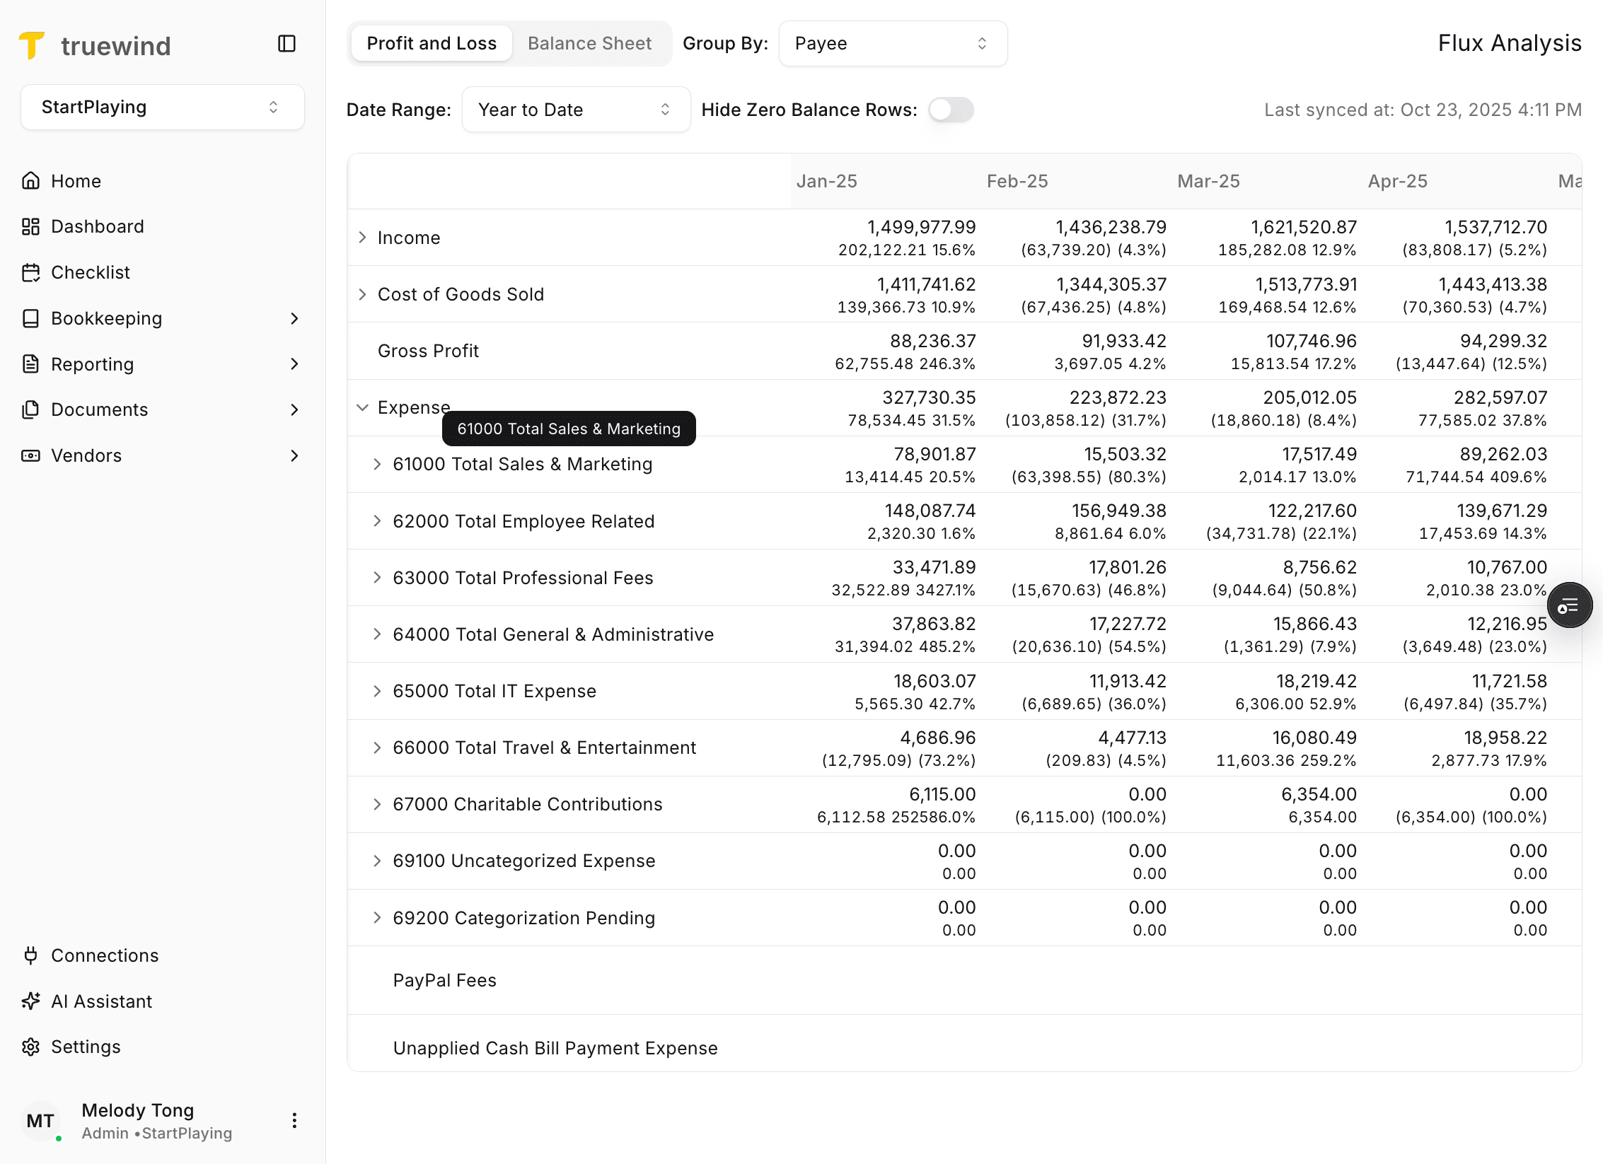Launch the AI Assistant
The image size is (1603, 1164).
tap(101, 1001)
